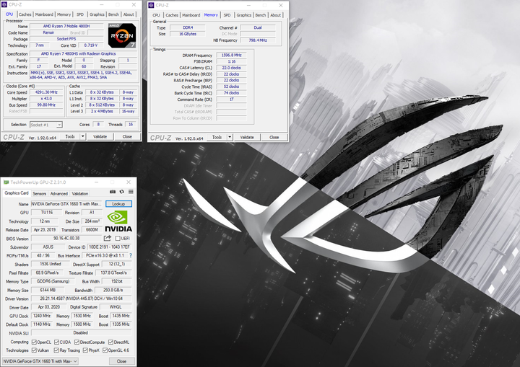Open About tab in Memory window
Image resolution: width=520 pixels, height=367 pixels.
pos(275,15)
